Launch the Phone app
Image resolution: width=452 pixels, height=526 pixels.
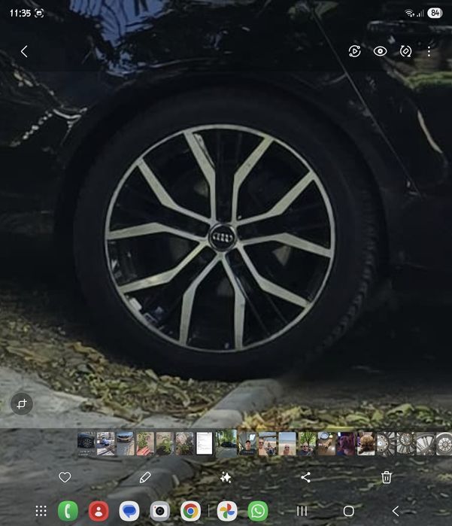[68, 511]
